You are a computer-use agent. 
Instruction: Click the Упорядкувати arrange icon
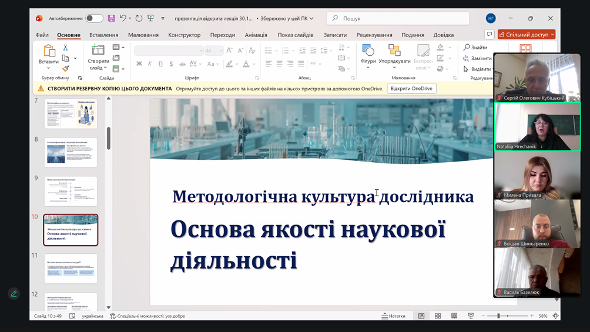coord(394,56)
